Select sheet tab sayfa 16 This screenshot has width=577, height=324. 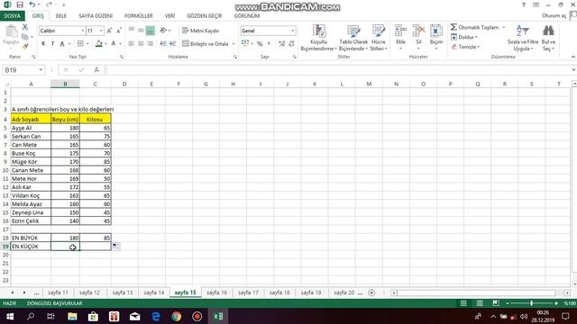216,292
